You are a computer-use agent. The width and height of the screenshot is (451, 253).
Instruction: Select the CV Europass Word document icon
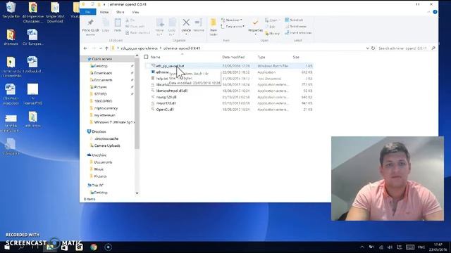pyautogui.click(x=32, y=37)
